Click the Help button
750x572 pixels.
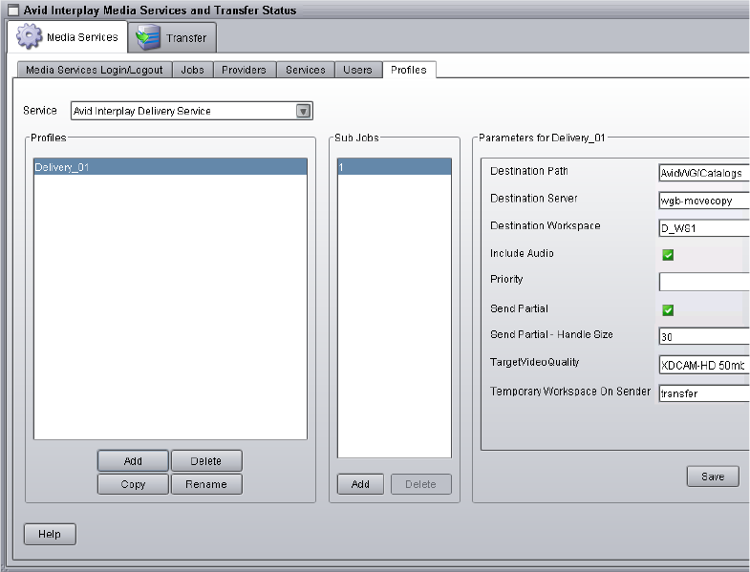(50, 534)
